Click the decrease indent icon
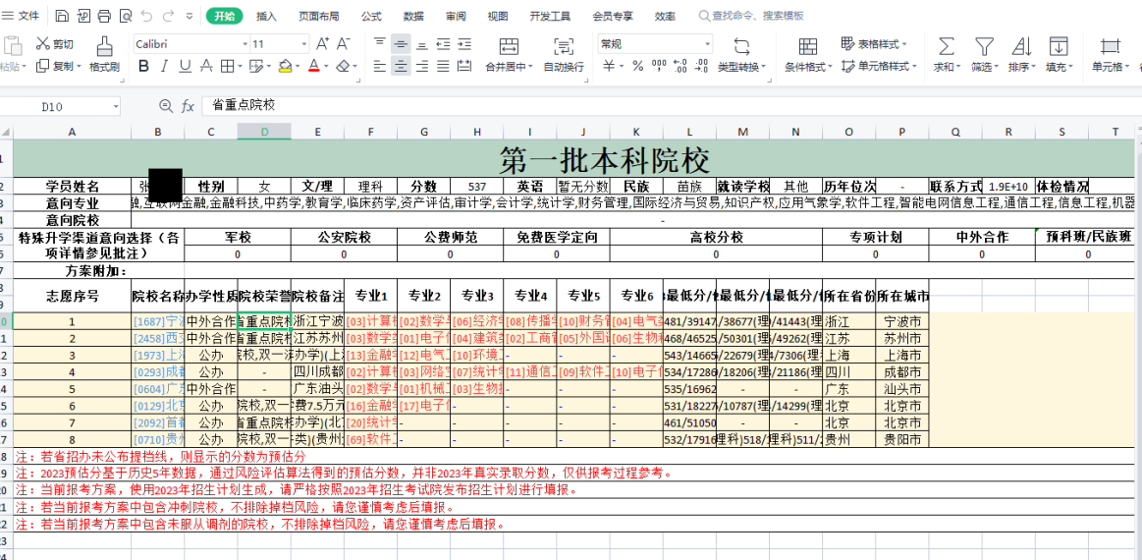 click(443, 44)
